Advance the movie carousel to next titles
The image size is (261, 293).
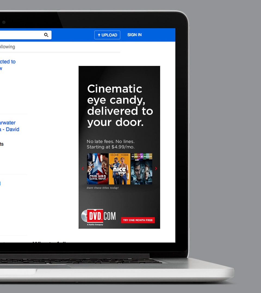156,168
